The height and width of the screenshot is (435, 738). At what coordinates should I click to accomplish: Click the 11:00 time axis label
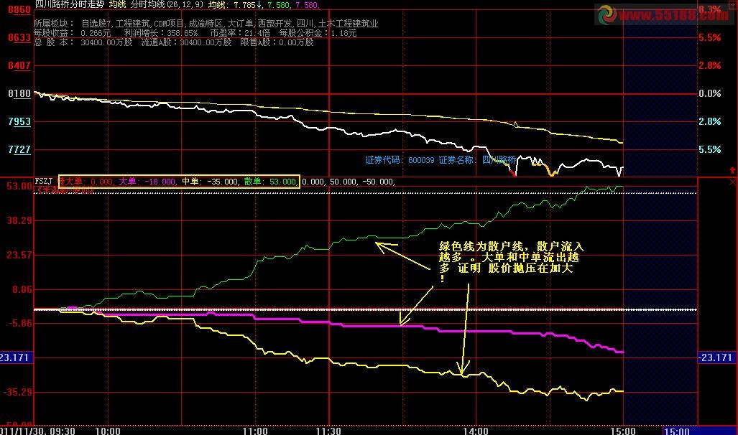255,431
